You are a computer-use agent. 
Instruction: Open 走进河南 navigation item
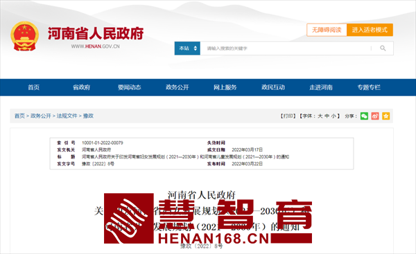coord(321,87)
